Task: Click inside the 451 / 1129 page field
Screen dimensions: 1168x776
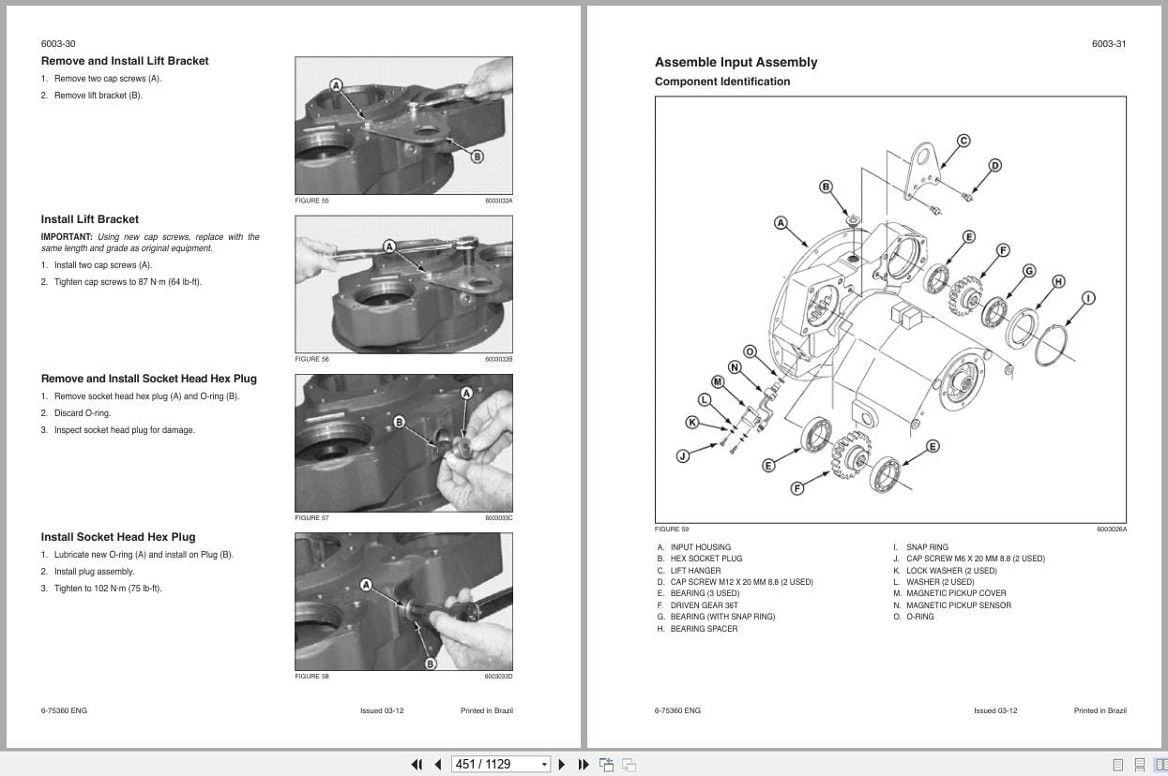Action: pos(488,764)
